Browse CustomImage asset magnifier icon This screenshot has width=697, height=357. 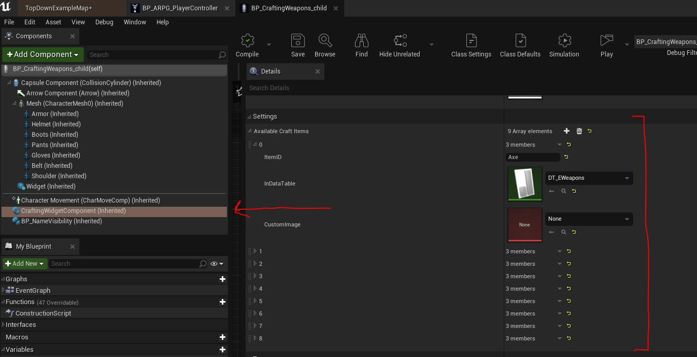(x=564, y=233)
